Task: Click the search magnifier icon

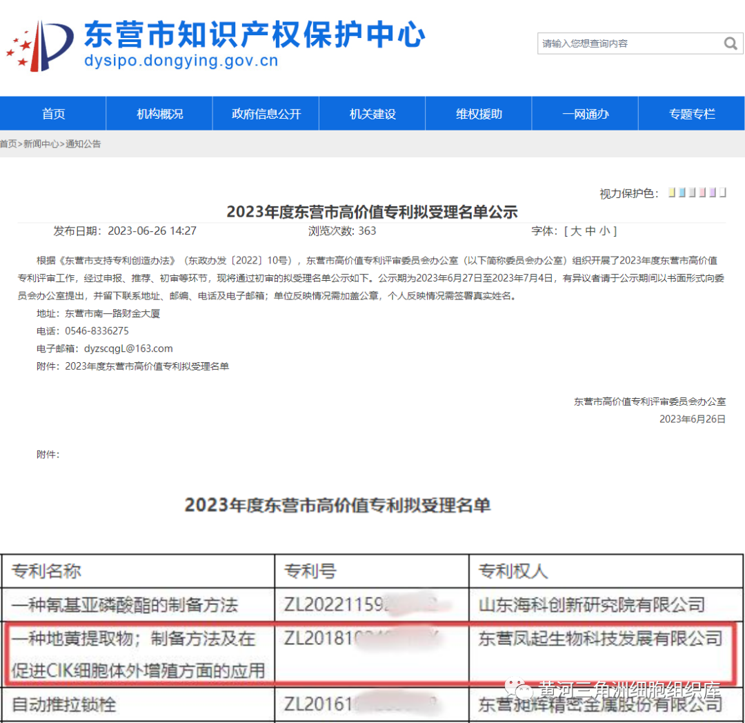Action: (731, 43)
